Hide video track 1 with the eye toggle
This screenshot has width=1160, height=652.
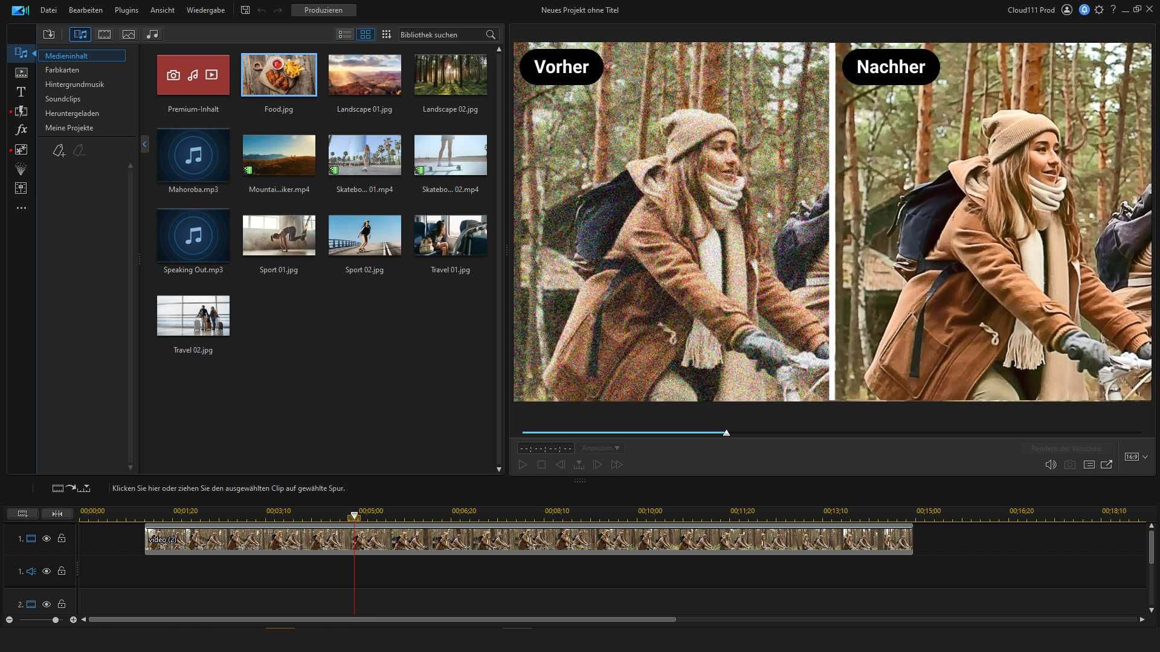pyautogui.click(x=47, y=538)
